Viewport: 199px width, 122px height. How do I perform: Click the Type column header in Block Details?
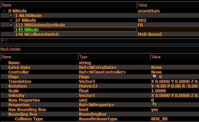pyautogui.click(x=114, y=57)
